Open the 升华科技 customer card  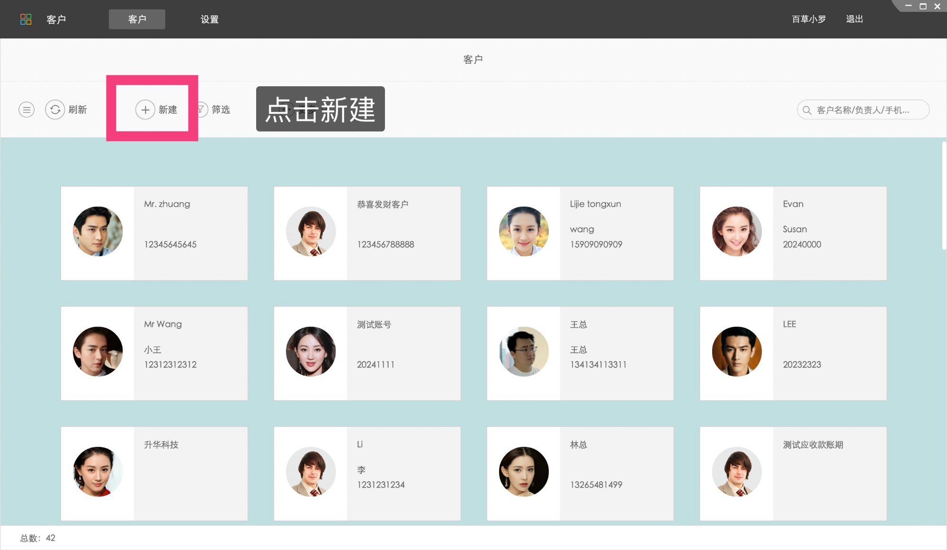[154, 473]
